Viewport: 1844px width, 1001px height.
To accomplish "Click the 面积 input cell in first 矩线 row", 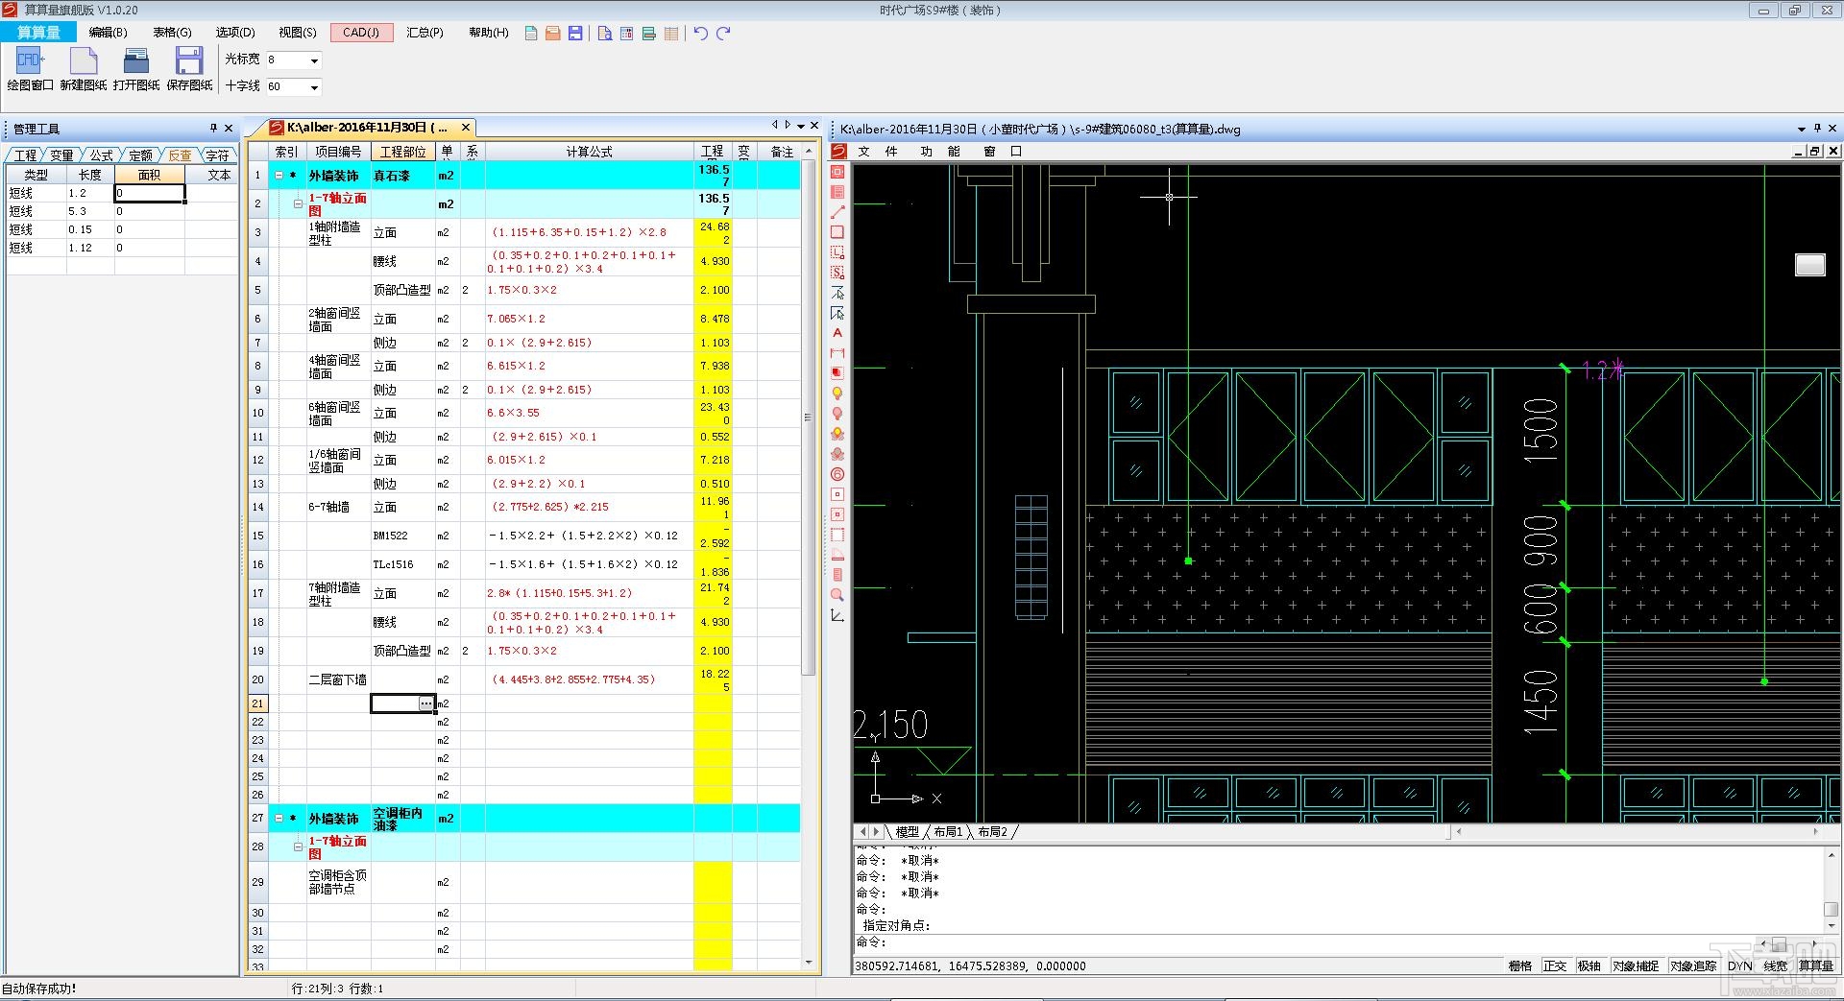I will pos(149,193).
